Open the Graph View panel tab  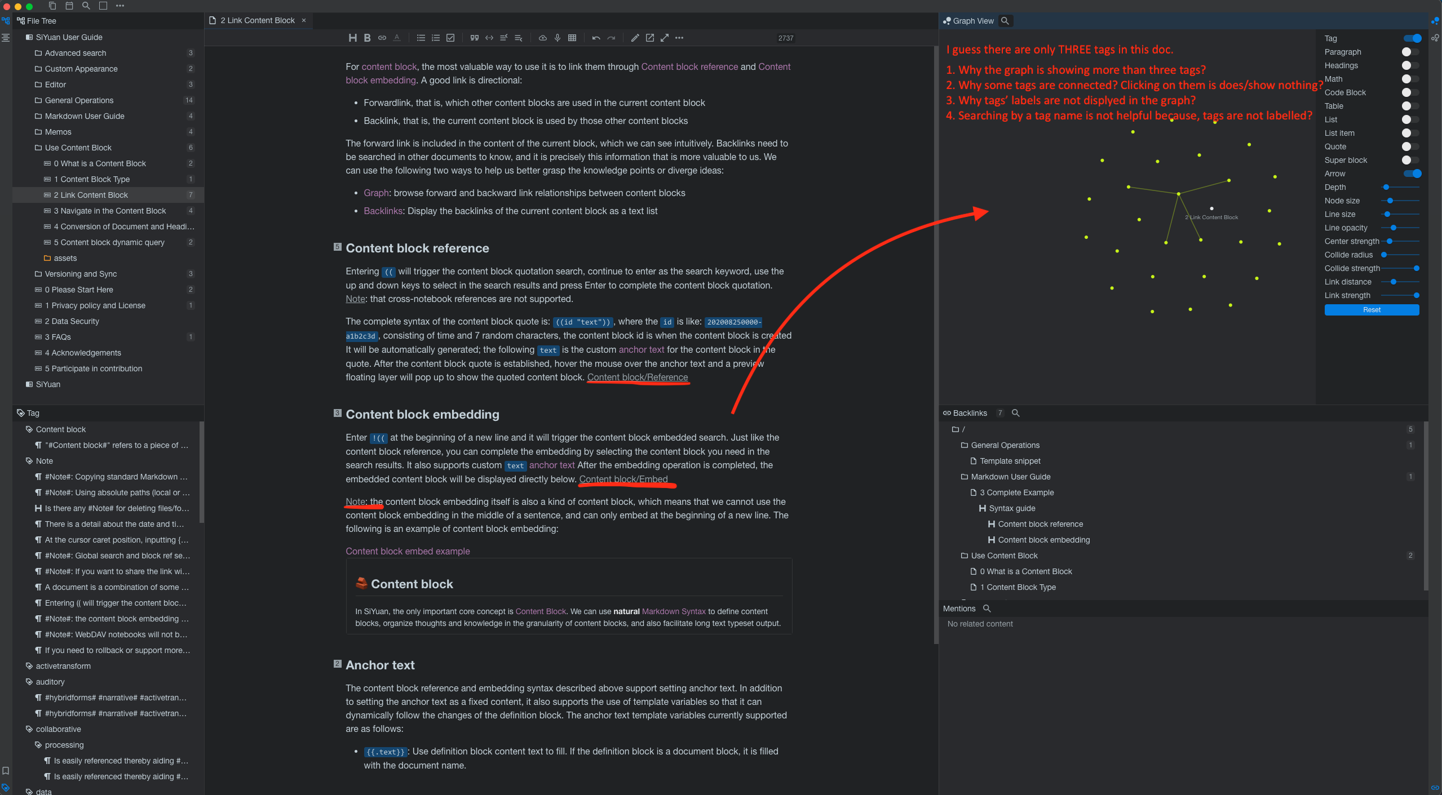(969, 21)
